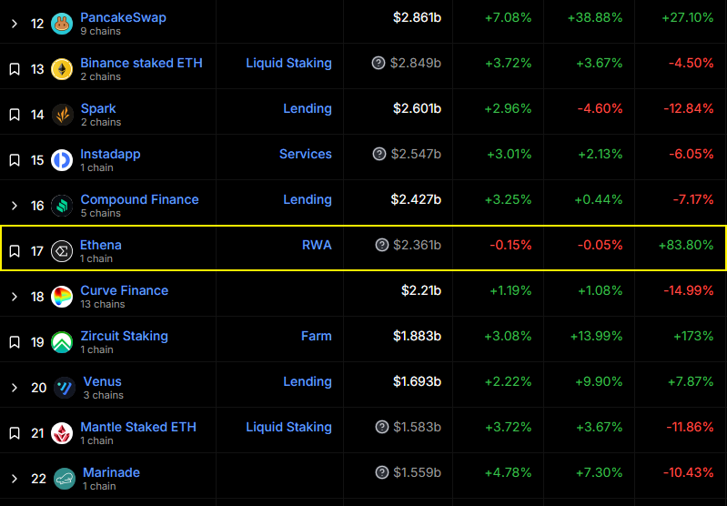Click the Zircuit Staking green logo
This screenshot has width=727, height=506.
click(x=62, y=342)
